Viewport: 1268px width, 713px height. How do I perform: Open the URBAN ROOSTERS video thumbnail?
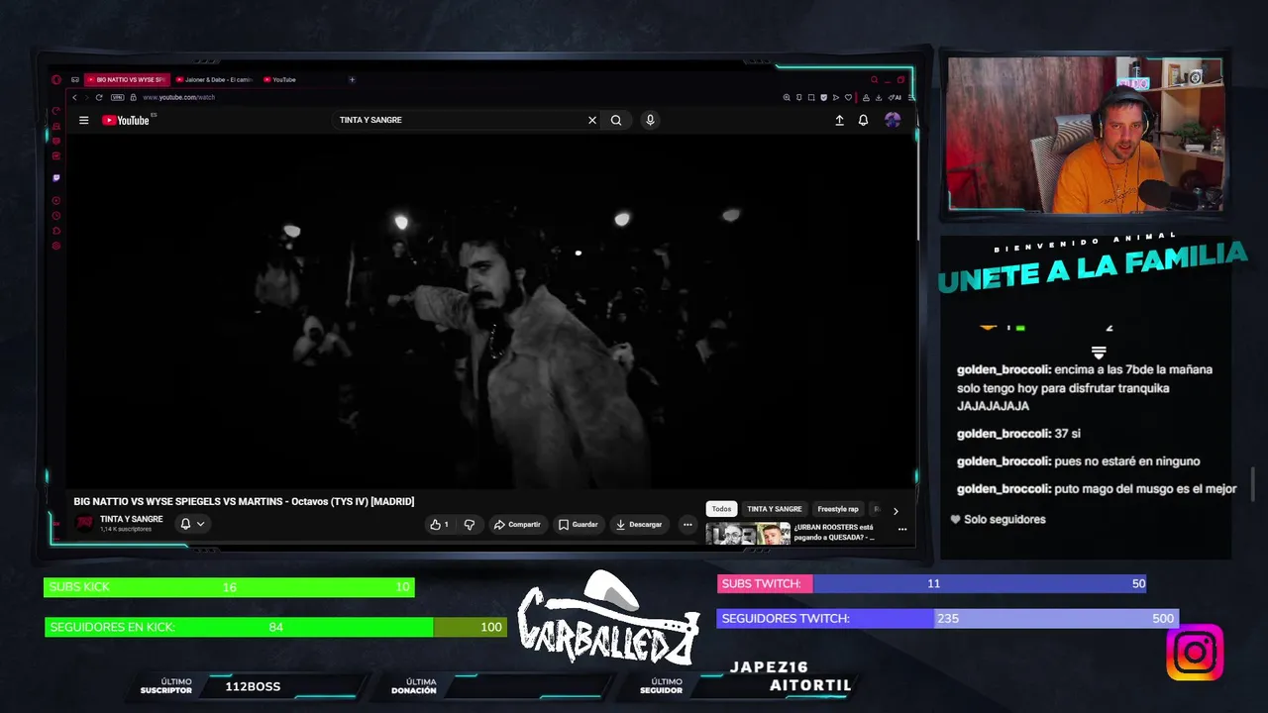pos(748,533)
